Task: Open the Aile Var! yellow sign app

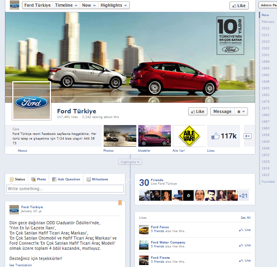Action: 189,136
